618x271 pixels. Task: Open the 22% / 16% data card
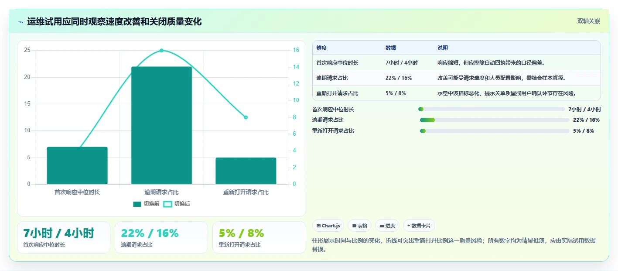tap(161, 237)
